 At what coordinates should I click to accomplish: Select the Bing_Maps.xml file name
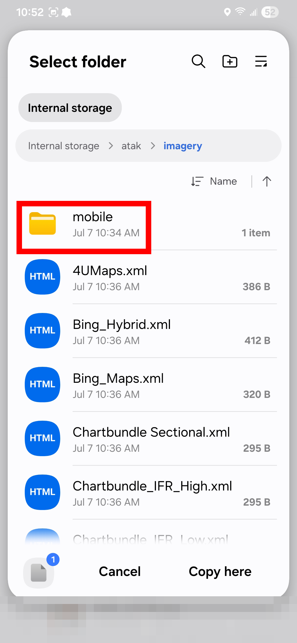118,378
